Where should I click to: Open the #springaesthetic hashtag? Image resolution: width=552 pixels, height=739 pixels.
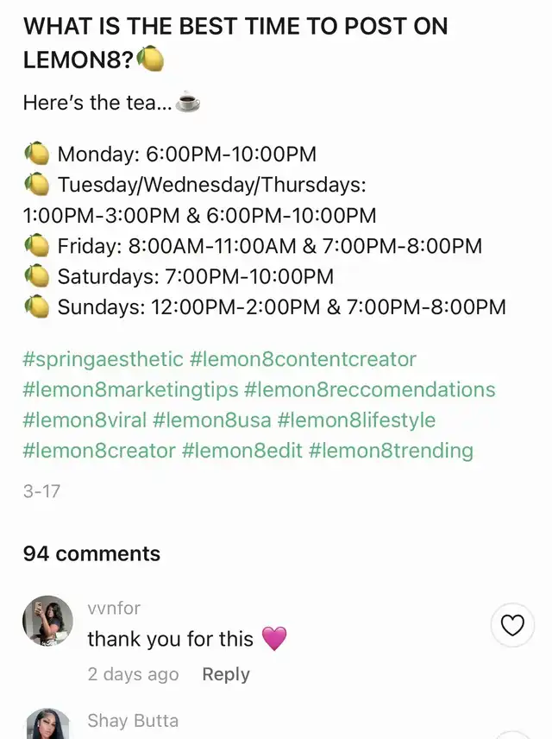pyautogui.click(x=103, y=359)
